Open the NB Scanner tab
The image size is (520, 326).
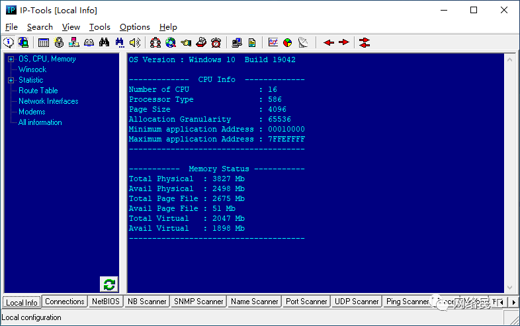147,302
